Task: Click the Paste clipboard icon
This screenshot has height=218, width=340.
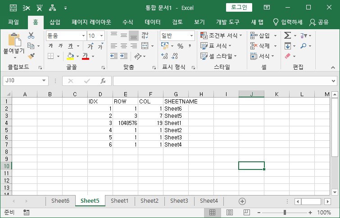Action: pyautogui.click(x=14, y=40)
